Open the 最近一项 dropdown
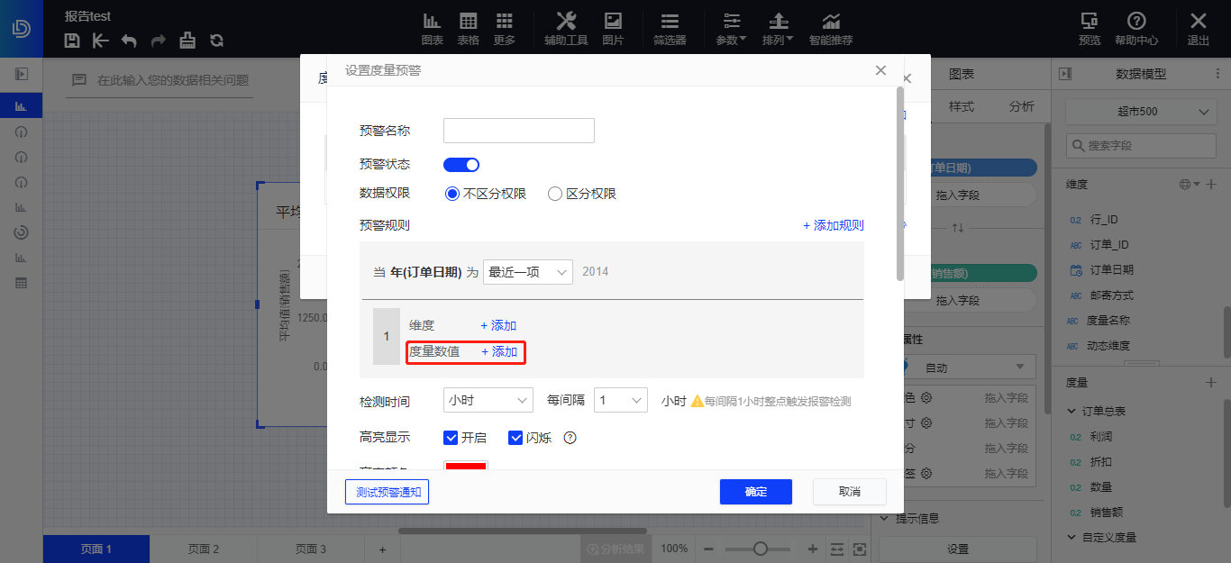Viewport: 1231px width, 563px height. tap(528, 271)
